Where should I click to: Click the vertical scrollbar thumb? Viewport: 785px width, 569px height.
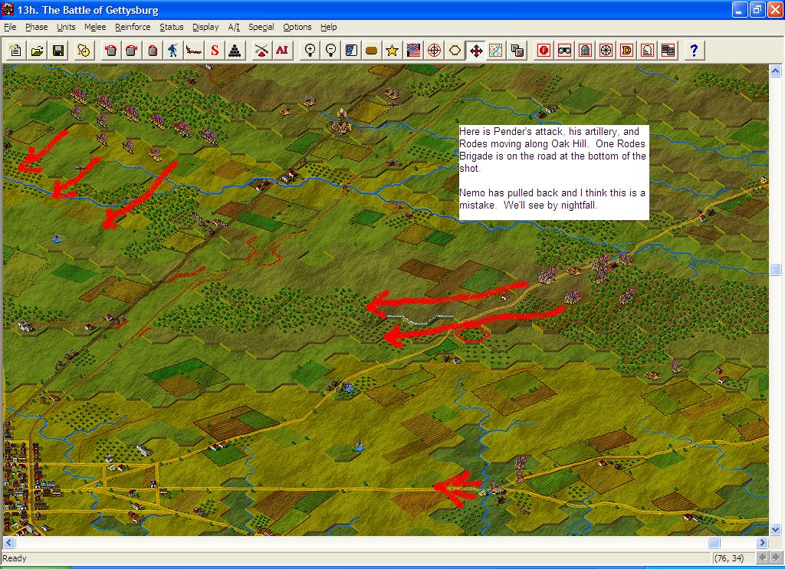tap(776, 270)
